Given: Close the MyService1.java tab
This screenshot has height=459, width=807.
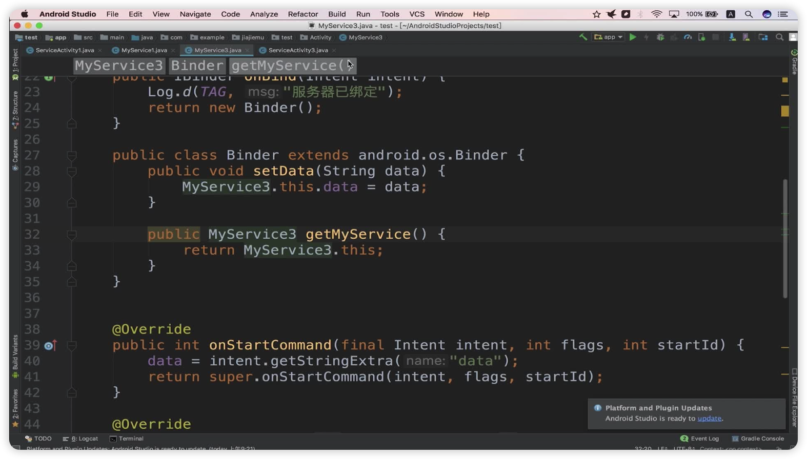Looking at the screenshot, I should [x=173, y=50].
